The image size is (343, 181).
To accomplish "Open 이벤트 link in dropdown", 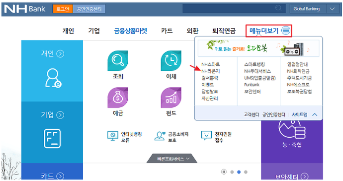I will 207,85.
